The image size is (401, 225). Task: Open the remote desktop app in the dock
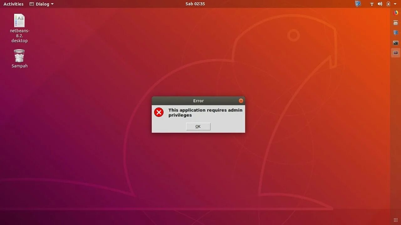tap(396, 33)
